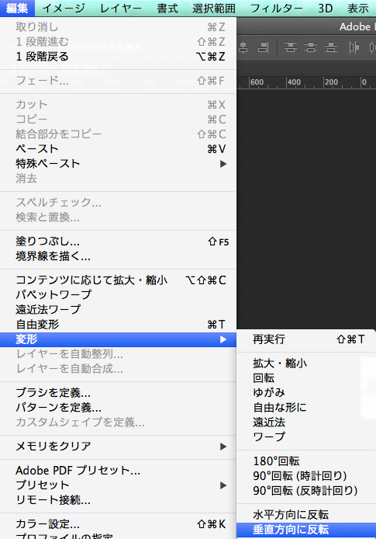Choose 1 段階進む menu item
The height and width of the screenshot is (539, 376).
pos(118,42)
